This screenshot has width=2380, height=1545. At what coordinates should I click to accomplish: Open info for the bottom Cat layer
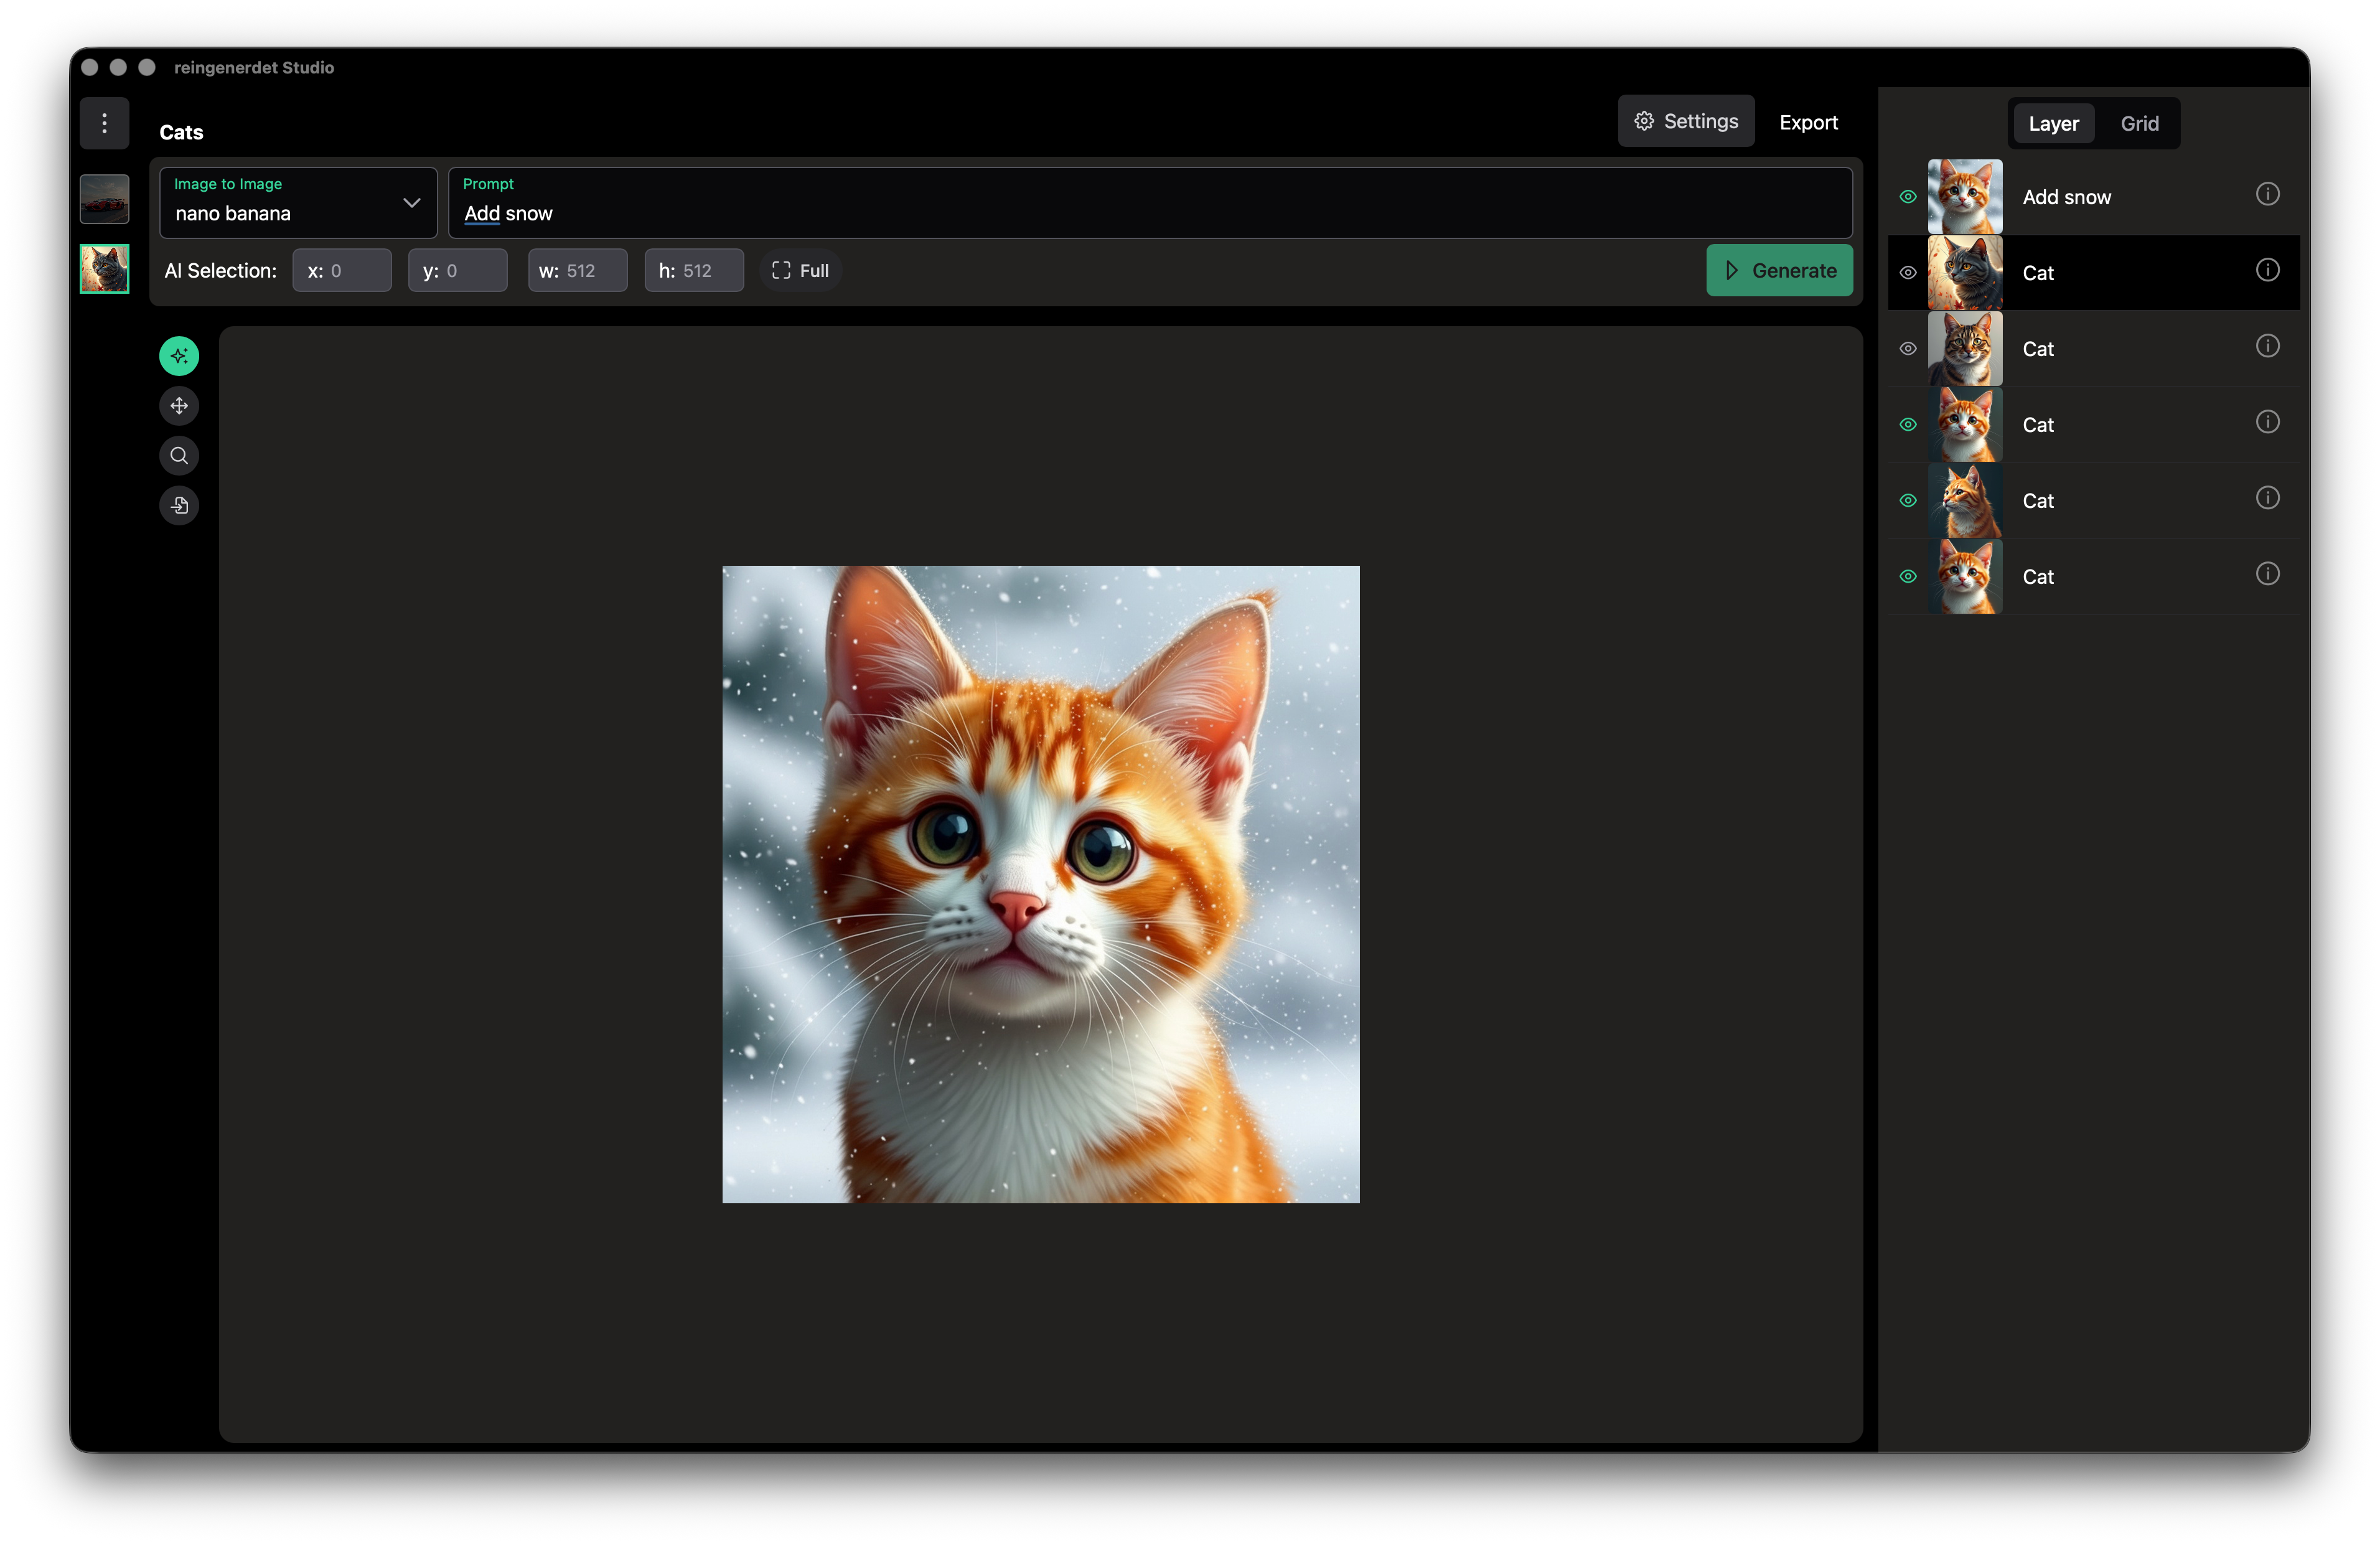(x=2267, y=574)
